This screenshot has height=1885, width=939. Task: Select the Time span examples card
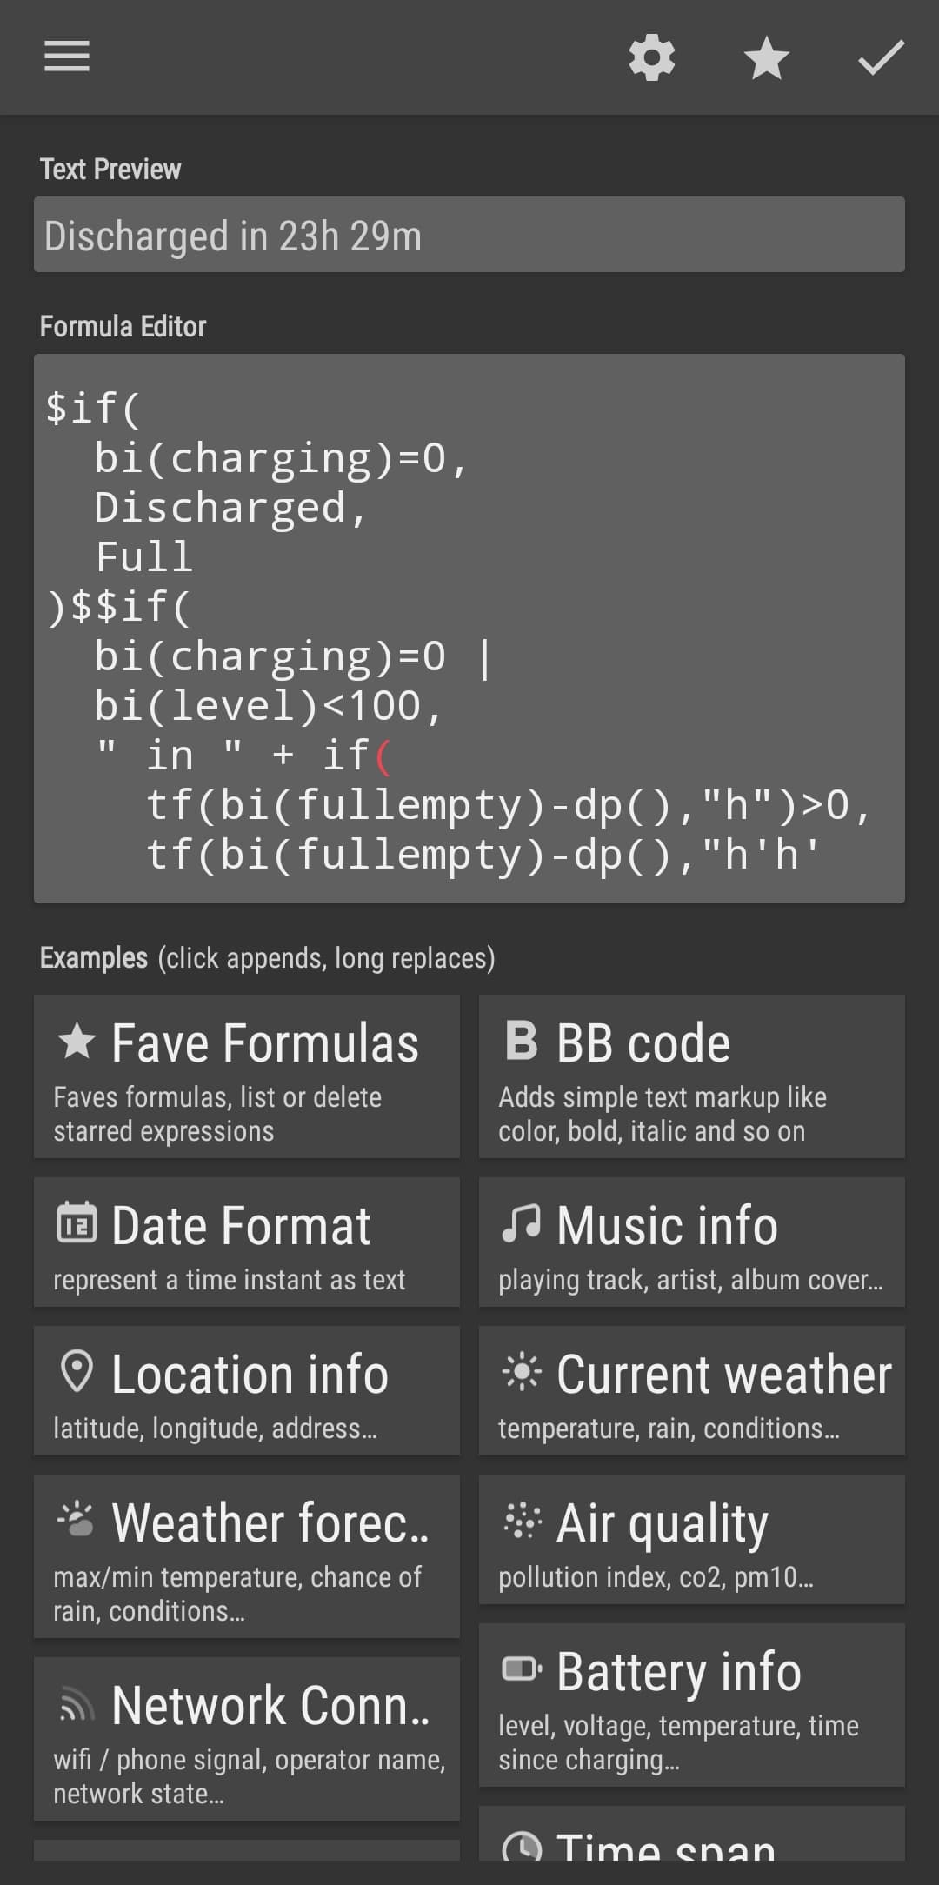(x=692, y=1834)
